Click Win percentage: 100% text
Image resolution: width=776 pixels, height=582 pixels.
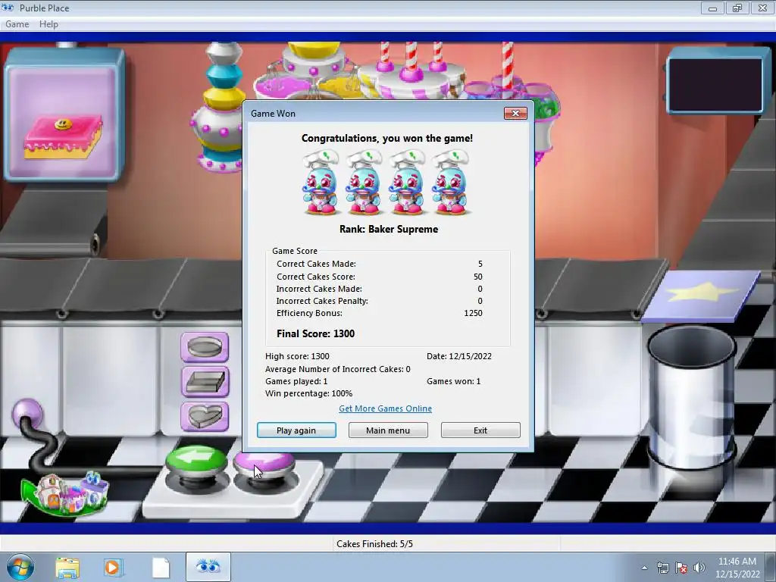pyautogui.click(x=309, y=393)
